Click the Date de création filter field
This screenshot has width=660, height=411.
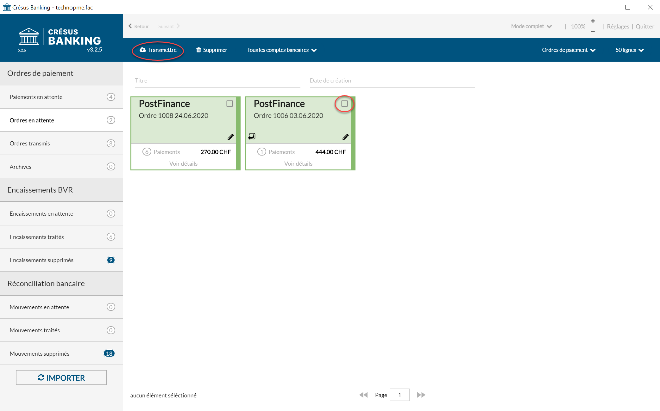[392, 81]
